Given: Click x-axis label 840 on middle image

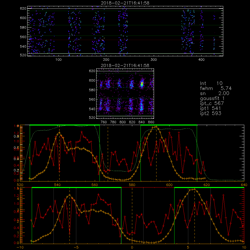Looking at the screenshot, I should click(x=141, y=122).
